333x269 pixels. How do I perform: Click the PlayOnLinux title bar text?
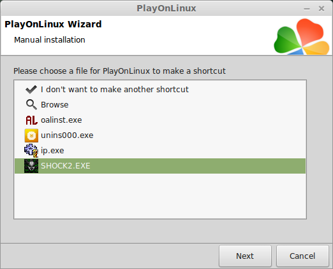166,8
